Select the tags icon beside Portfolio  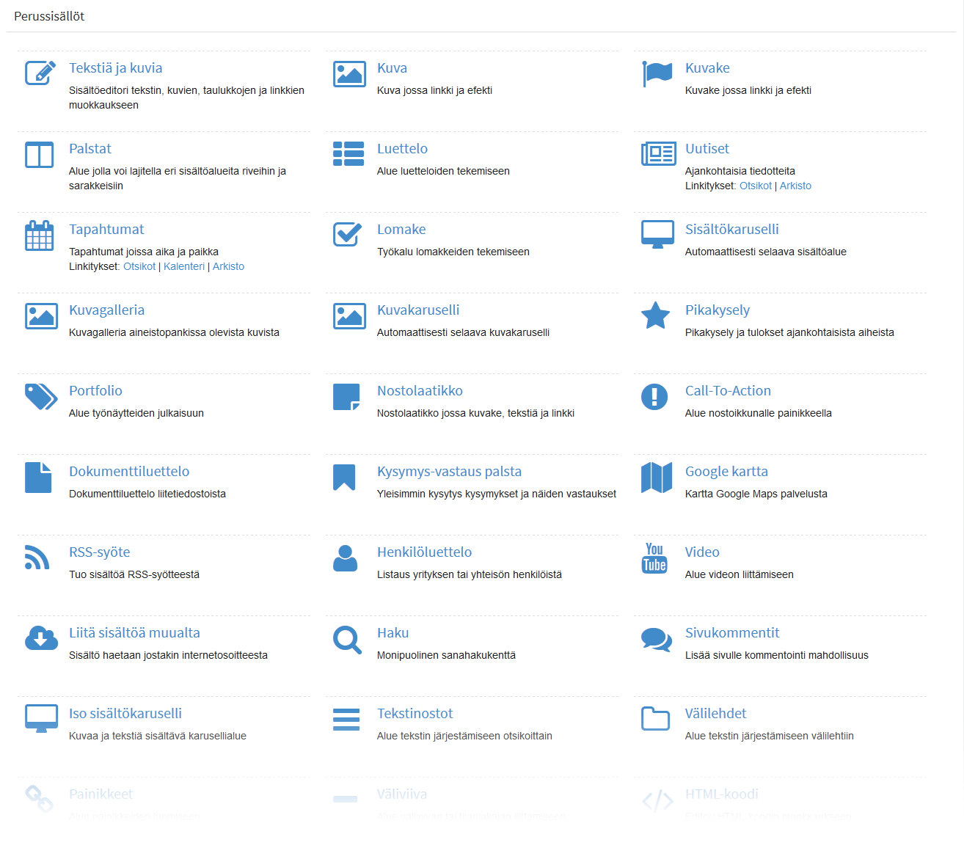(41, 396)
